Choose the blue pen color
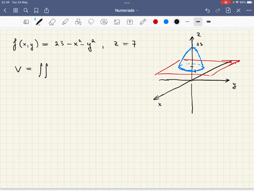 pos(166,22)
